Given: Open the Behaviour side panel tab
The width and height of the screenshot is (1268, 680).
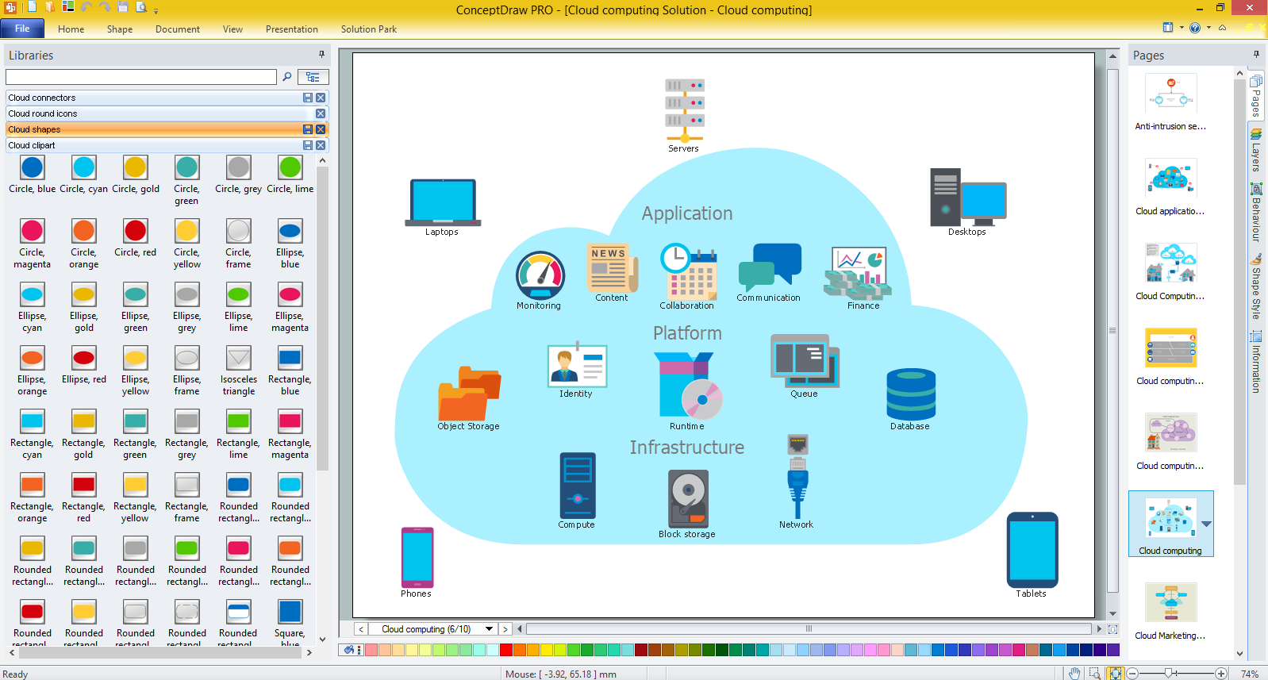Looking at the screenshot, I should click(x=1256, y=212).
